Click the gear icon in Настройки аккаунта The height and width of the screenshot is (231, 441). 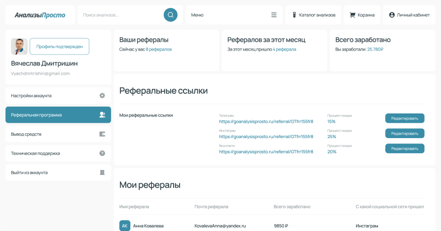[x=103, y=96]
